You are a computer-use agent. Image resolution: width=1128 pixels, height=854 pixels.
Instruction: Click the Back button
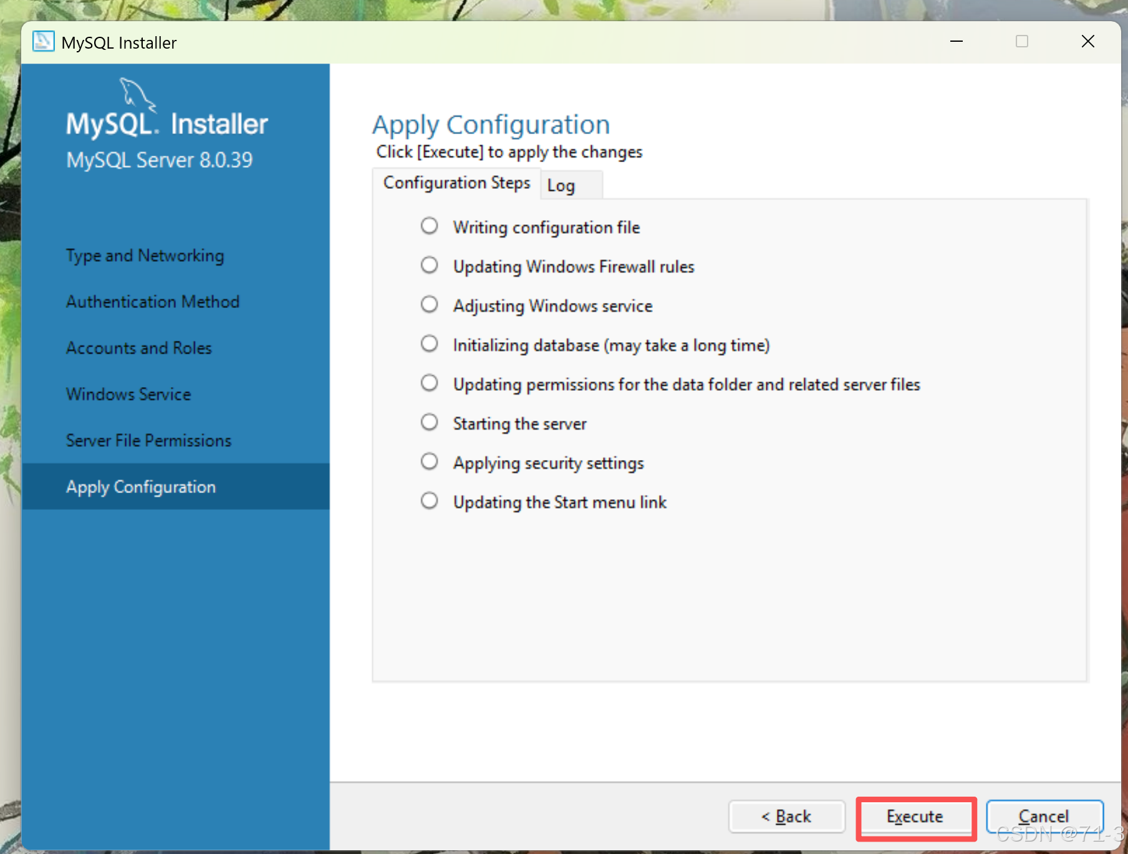(786, 817)
